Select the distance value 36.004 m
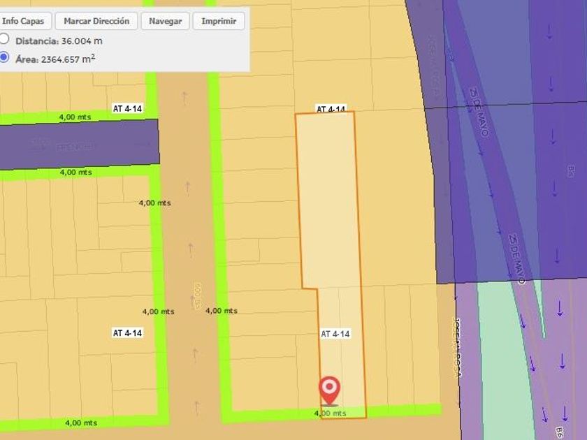This screenshot has height=440, width=587. pyautogui.click(x=82, y=41)
